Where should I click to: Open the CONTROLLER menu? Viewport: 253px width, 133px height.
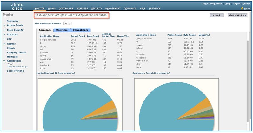tap(66, 8)
